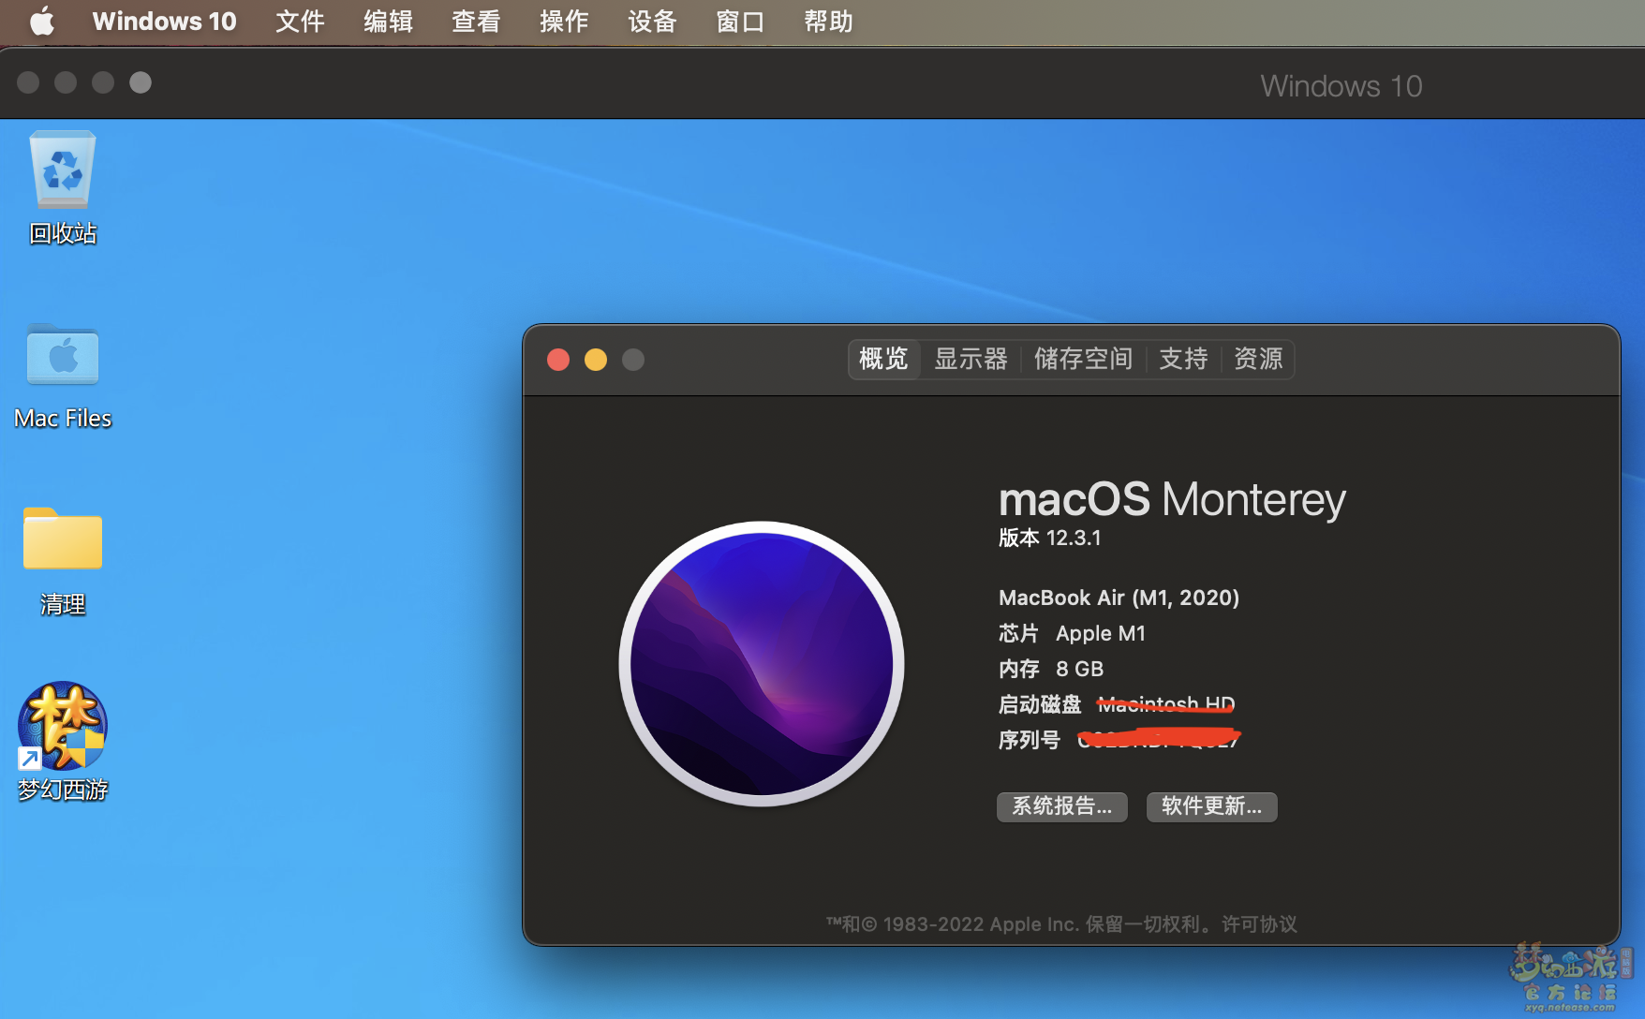The image size is (1645, 1019).
Task: Click the macOS Monterey heading
Action: [1173, 499]
